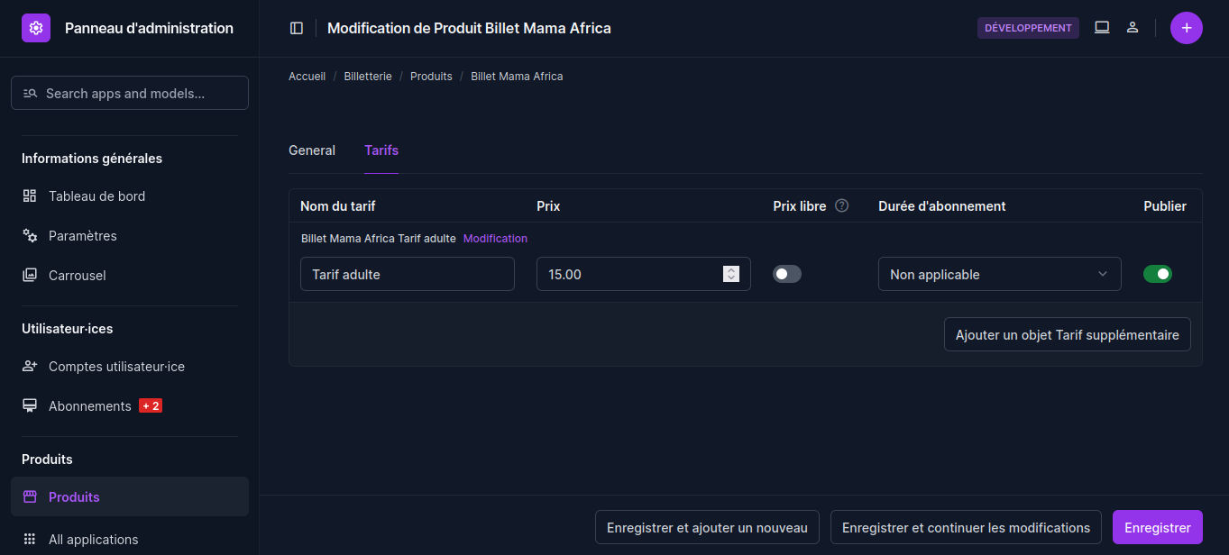
Task: Click the Nom du tarif input field
Action: (x=407, y=274)
